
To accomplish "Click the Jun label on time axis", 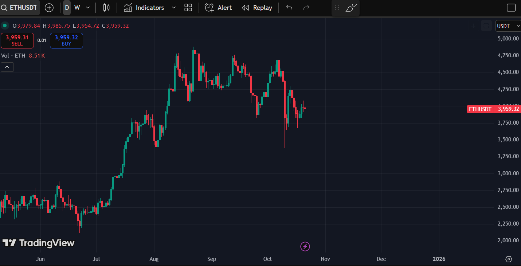I will pyautogui.click(x=41, y=259).
